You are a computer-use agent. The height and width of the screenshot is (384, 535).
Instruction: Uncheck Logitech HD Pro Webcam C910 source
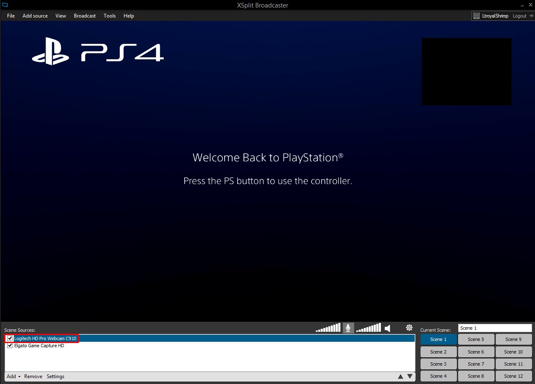pos(10,338)
